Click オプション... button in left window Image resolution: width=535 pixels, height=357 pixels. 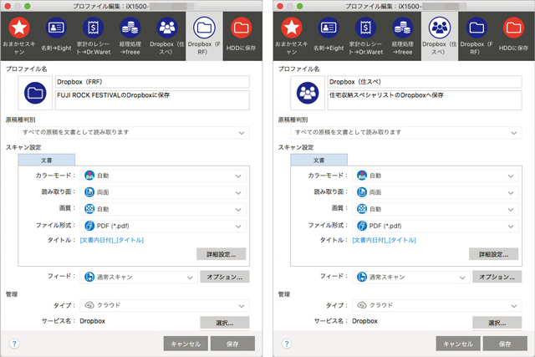(225, 277)
